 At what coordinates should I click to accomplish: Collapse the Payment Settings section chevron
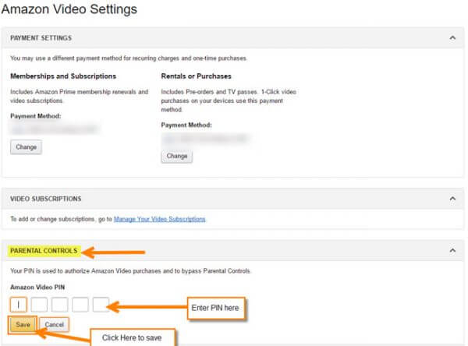(x=452, y=38)
